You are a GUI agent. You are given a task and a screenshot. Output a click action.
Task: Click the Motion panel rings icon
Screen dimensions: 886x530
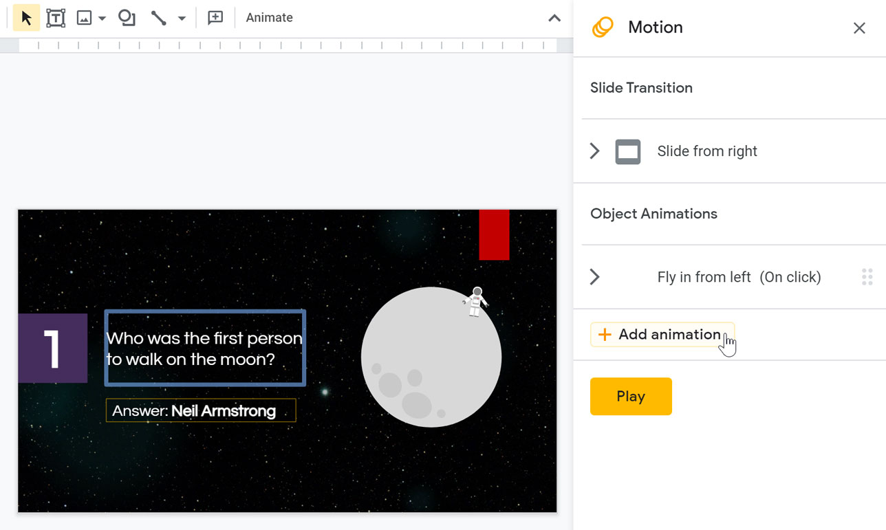point(603,27)
